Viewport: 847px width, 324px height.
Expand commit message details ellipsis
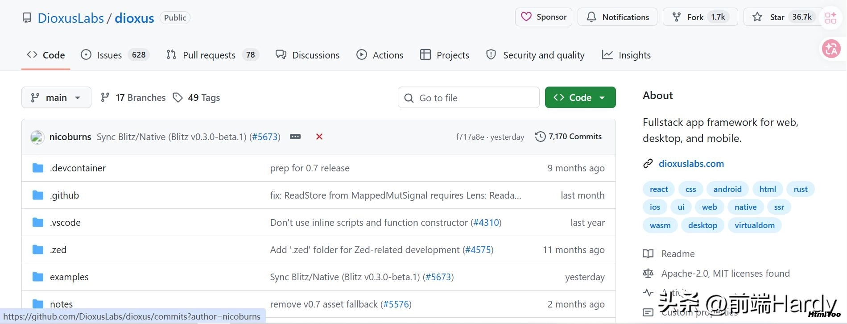tap(295, 137)
